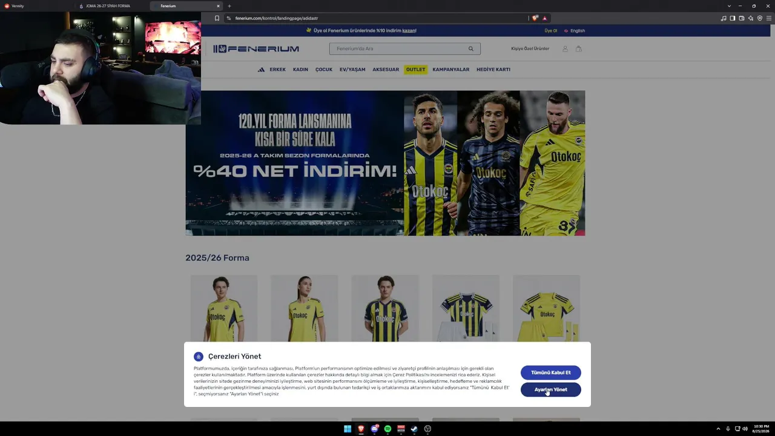
Task: Open the user account icon
Action: (565, 48)
